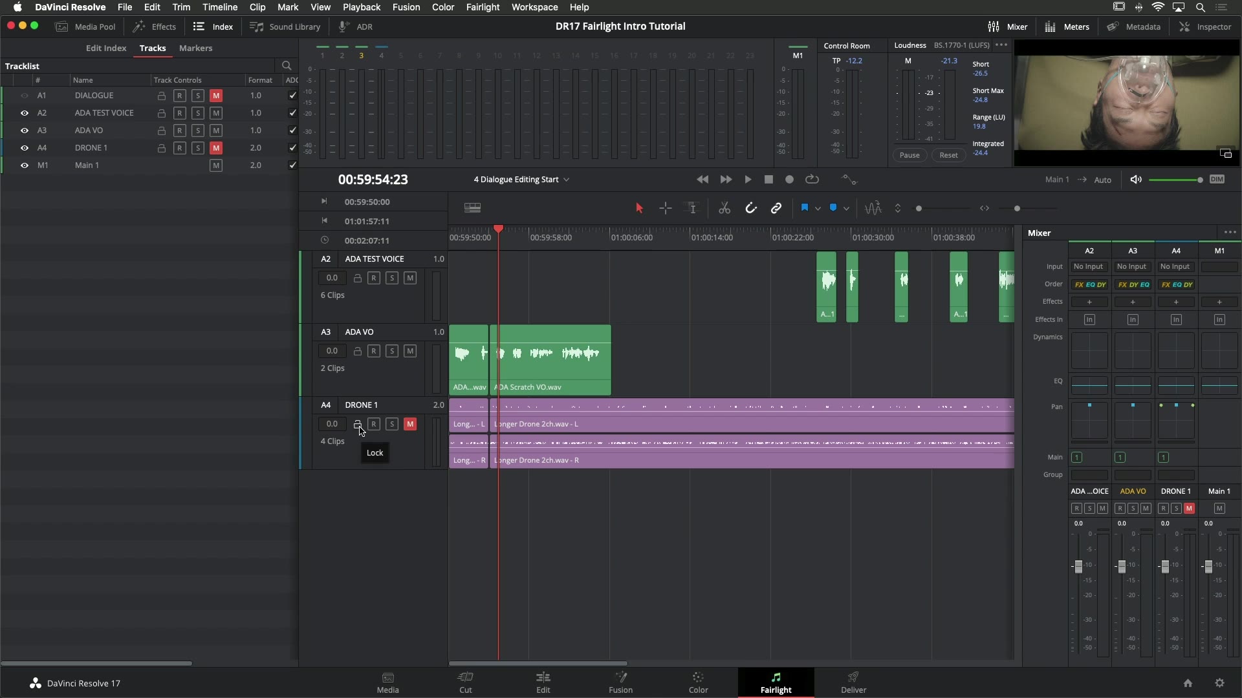The height and width of the screenshot is (698, 1242).
Task: Open the marker color dropdown arrow
Action: 846,209
